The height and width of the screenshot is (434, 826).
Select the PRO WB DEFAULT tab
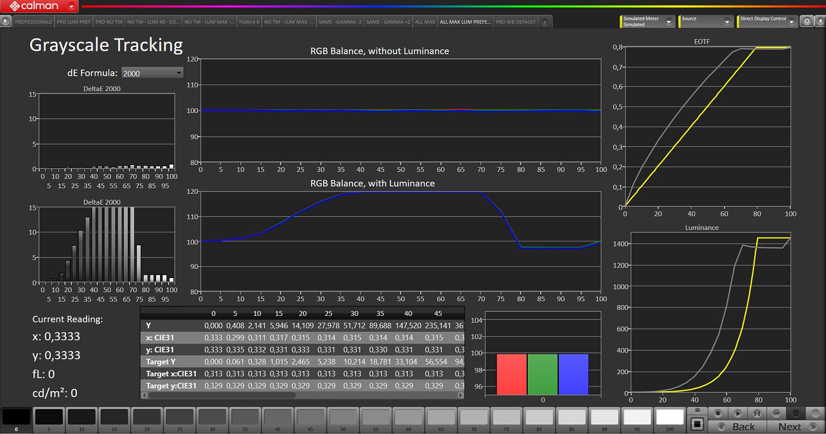pos(515,22)
